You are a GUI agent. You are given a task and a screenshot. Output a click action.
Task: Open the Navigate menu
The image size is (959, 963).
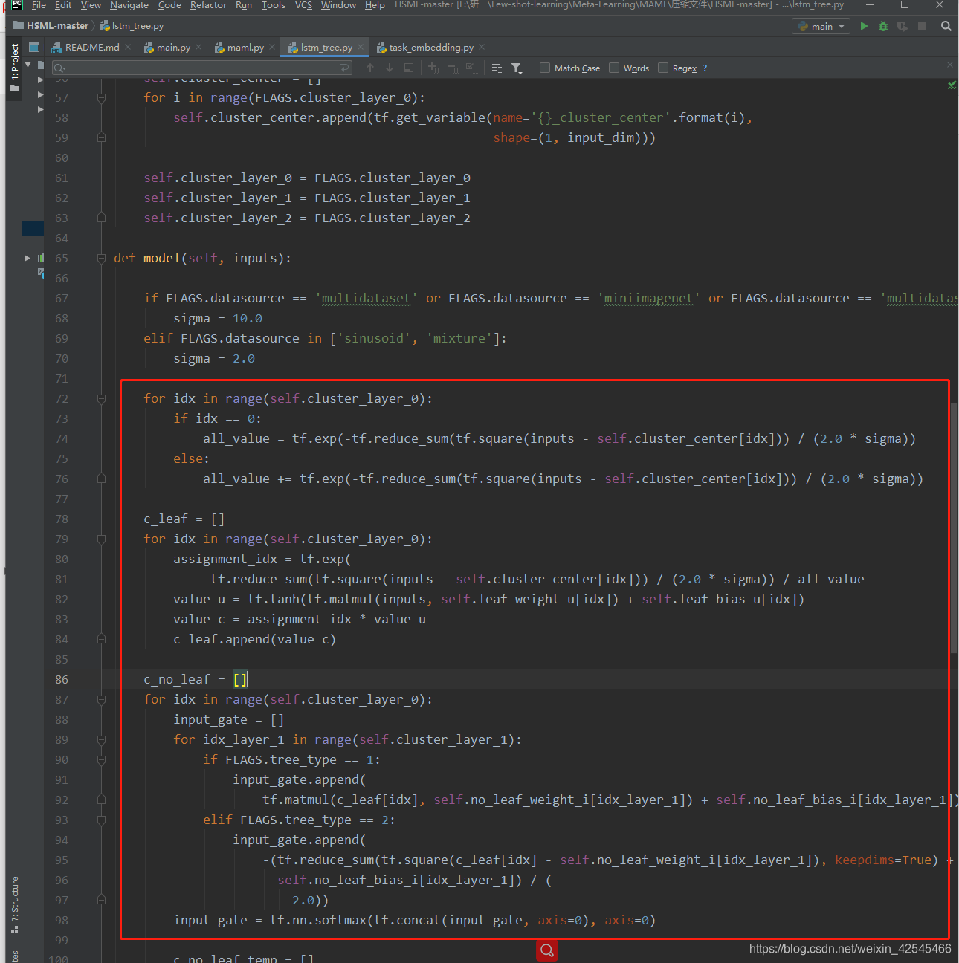[x=129, y=5]
